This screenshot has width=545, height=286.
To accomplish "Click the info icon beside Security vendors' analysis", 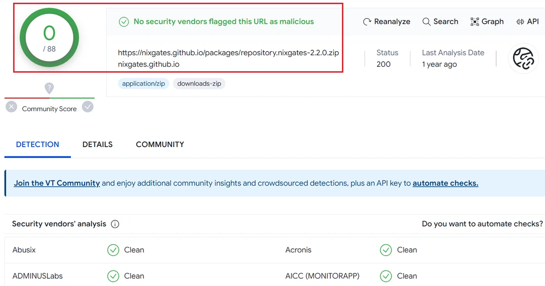I will pyautogui.click(x=115, y=224).
